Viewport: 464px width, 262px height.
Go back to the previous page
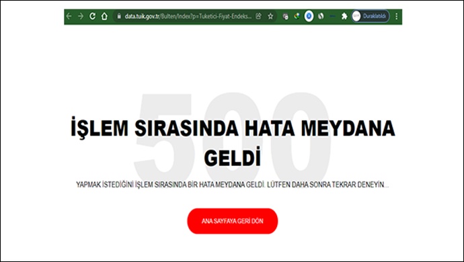(69, 16)
